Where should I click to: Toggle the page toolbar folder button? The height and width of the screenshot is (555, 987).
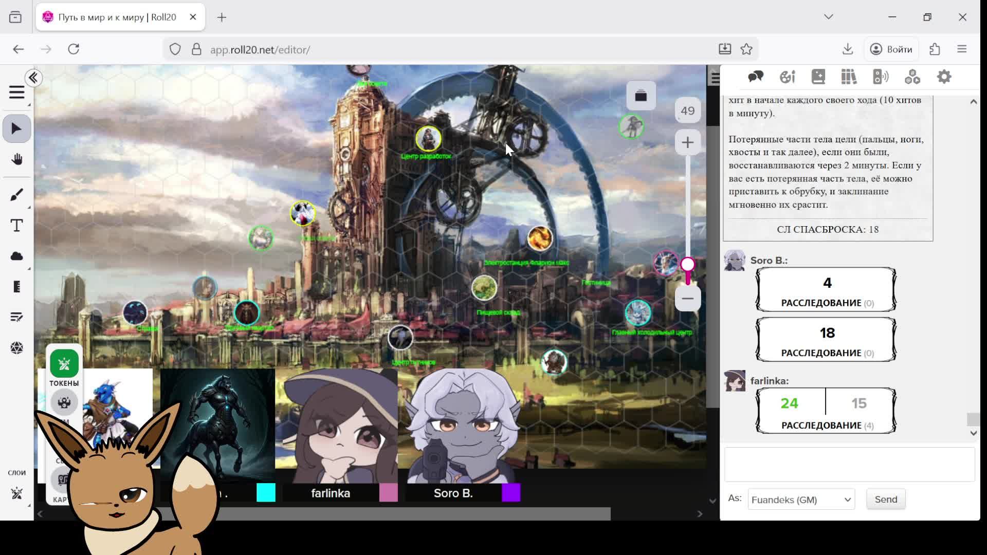pos(641,96)
